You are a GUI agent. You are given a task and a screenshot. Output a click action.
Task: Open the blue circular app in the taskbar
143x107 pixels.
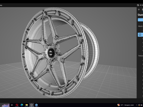(36, 105)
